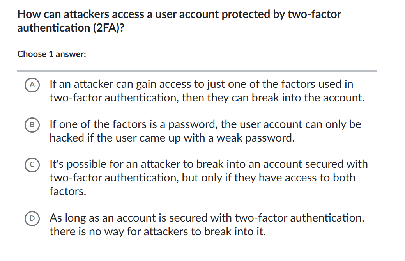Click the '(2FA)?' text in the heading
The height and width of the screenshot is (261, 405).
pyautogui.click(x=108, y=28)
